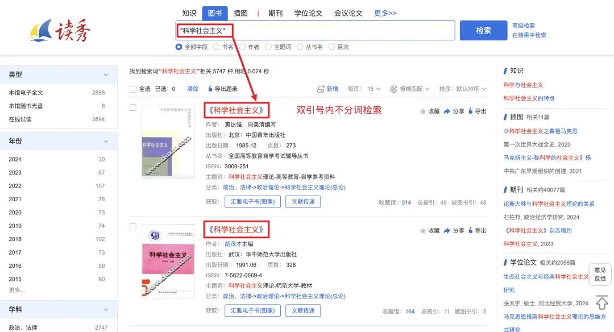Click the 读秀 sailboat logo

click(x=60, y=31)
